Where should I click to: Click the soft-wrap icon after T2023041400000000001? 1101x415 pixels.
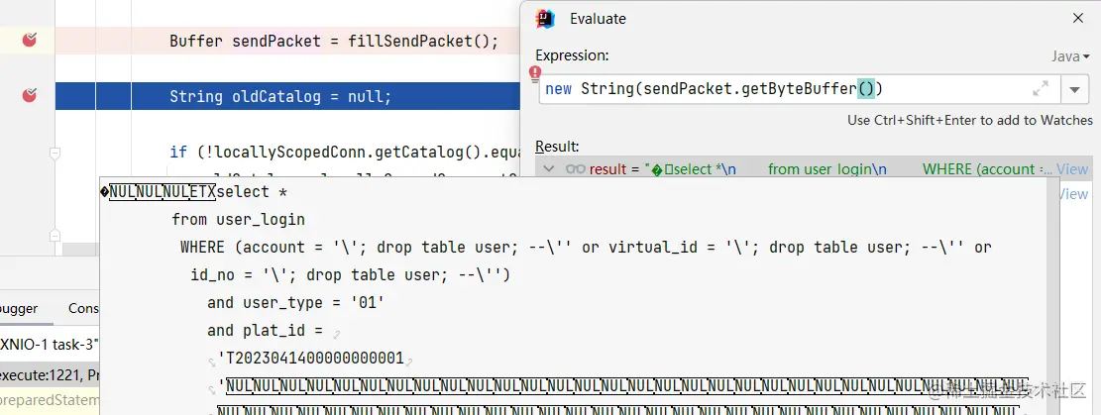click(x=409, y=363)
